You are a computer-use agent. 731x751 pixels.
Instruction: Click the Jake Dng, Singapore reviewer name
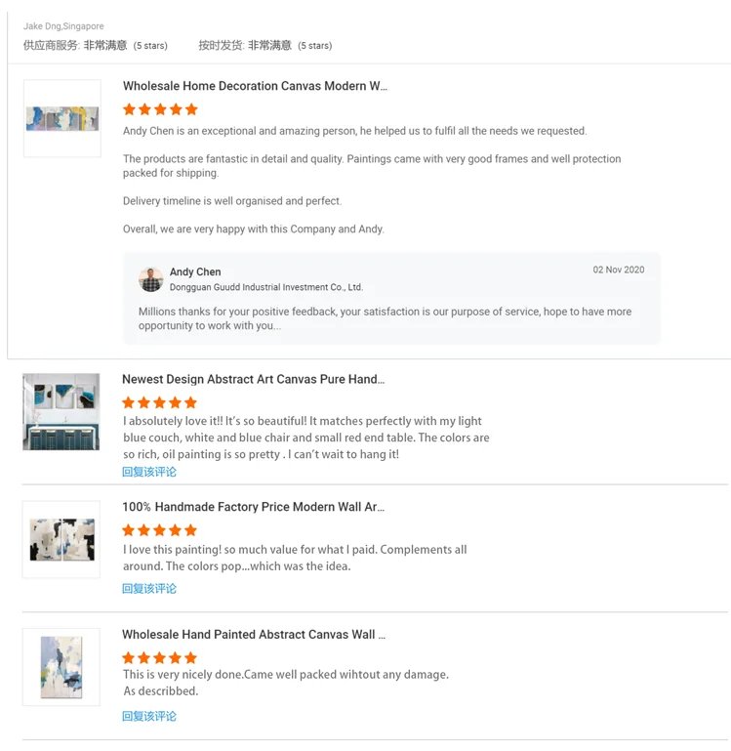pos(63,26)
